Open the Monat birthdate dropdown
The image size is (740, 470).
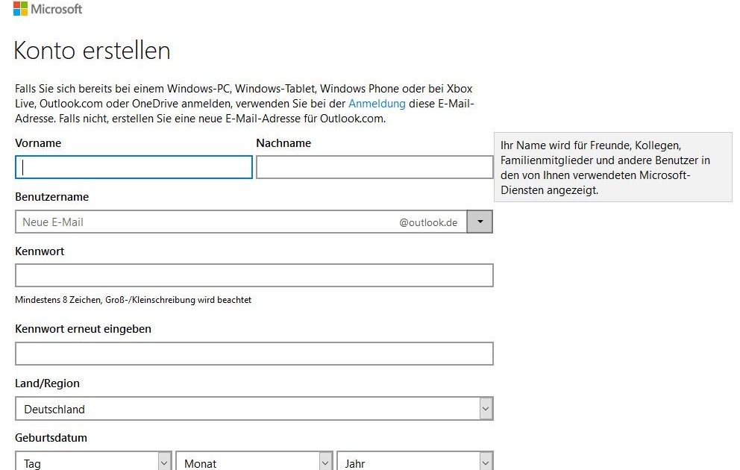[x=254, y=462]
